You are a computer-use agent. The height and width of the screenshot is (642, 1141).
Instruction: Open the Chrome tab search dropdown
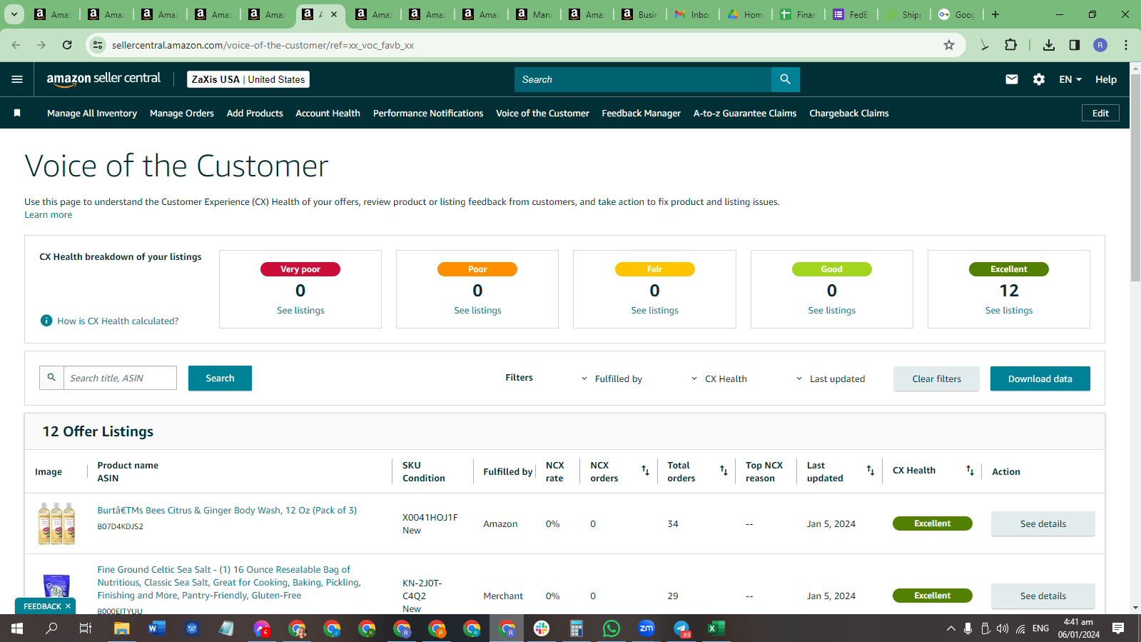(x=14, y=14)
